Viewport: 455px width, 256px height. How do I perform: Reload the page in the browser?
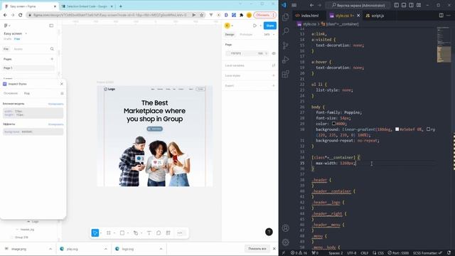click(x=21, y=15)
